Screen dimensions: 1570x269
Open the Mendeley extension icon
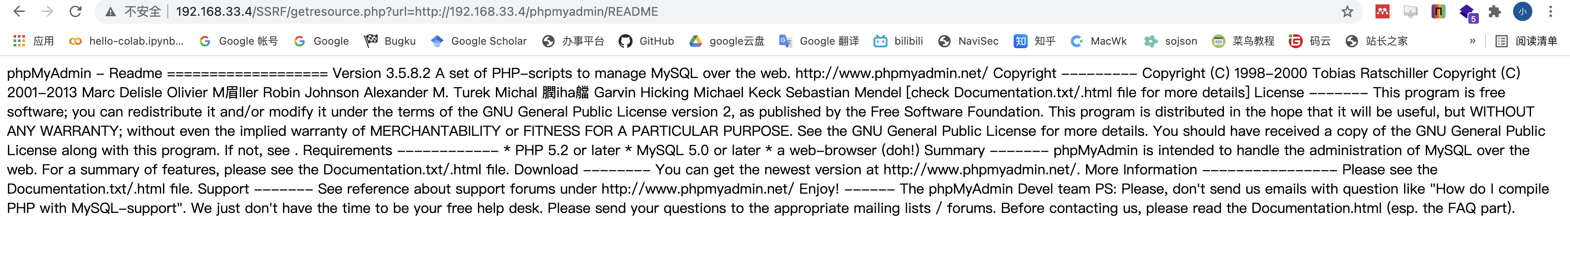(x=1382, y=11)
